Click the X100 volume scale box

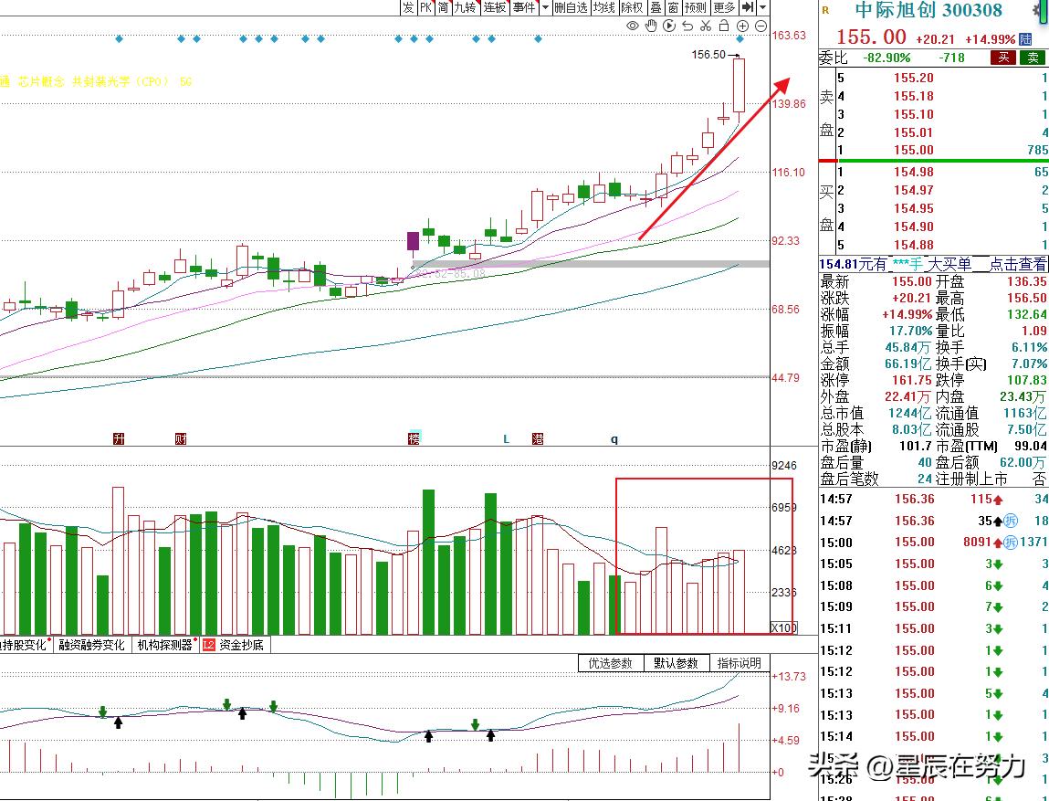tap(783, 627)
